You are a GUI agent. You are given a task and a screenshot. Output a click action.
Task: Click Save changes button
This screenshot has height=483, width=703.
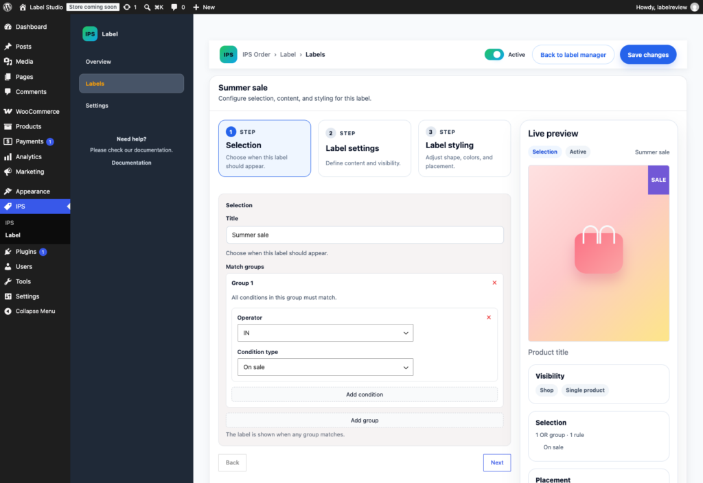pyautogui.click(x=648, y=55)
